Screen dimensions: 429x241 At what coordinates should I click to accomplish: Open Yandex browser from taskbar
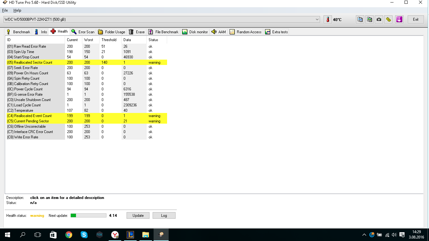pyautogui.click(x=115, y=234)
